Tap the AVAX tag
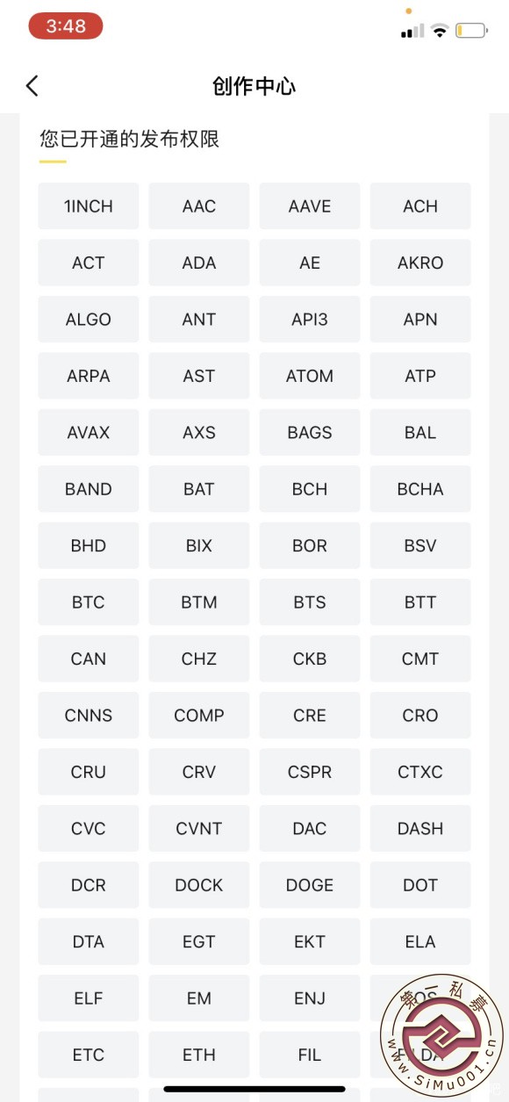This screenshot has width=509, height=1102. click(89, 433)
